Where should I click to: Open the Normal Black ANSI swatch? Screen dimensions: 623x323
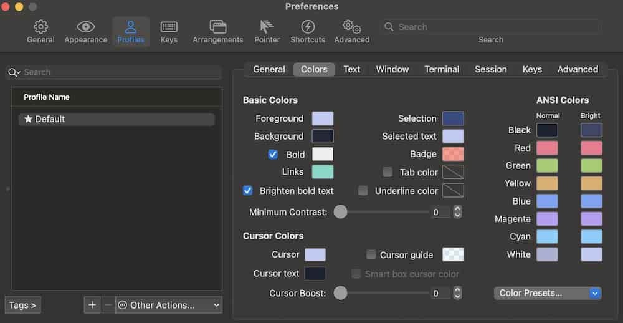click(x=547, y=130)
